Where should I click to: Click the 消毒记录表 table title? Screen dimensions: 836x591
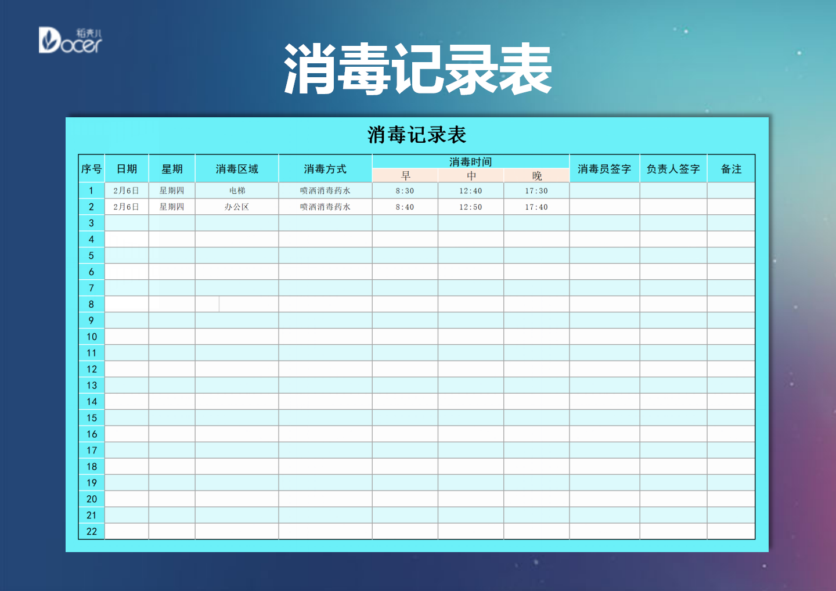coord(417,134)
